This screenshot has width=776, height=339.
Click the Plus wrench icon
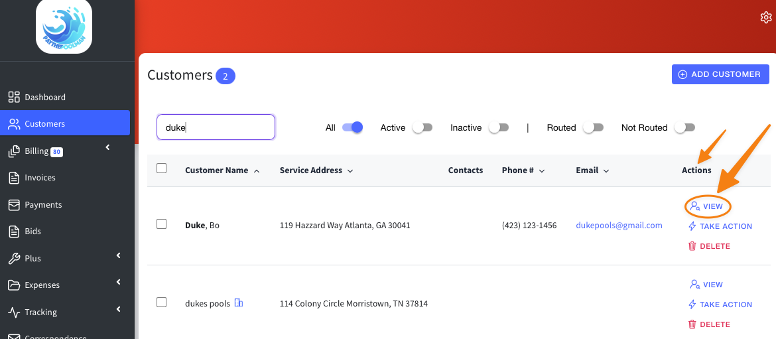15,258
